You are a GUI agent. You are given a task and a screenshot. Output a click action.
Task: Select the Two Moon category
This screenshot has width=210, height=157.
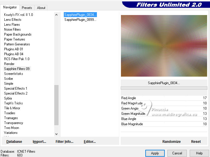click(x=12, y=128)
